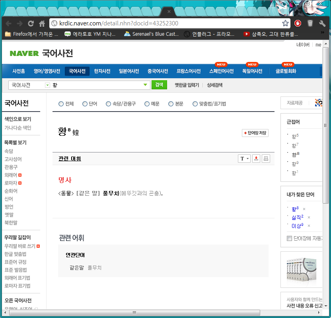Open the 옛한글 입력기 link

pos(187,85)
